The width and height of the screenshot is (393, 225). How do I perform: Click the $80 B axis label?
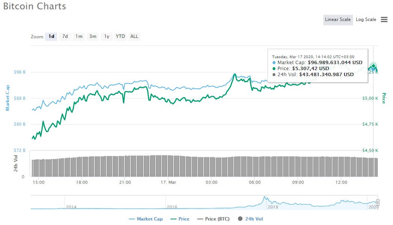click(x=20, y=124)
